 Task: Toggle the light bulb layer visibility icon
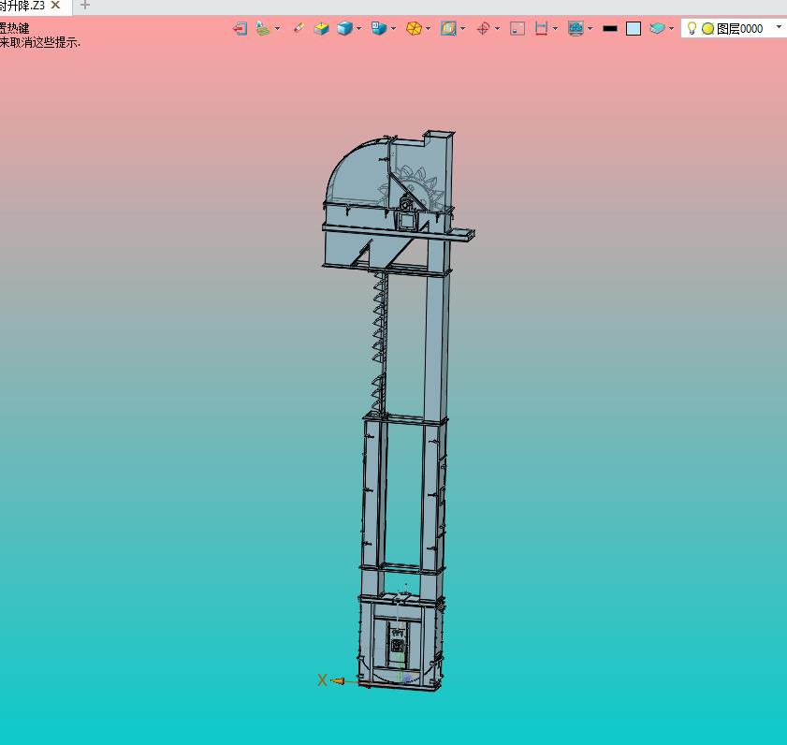pyautogui.click(x=692, y=29)
